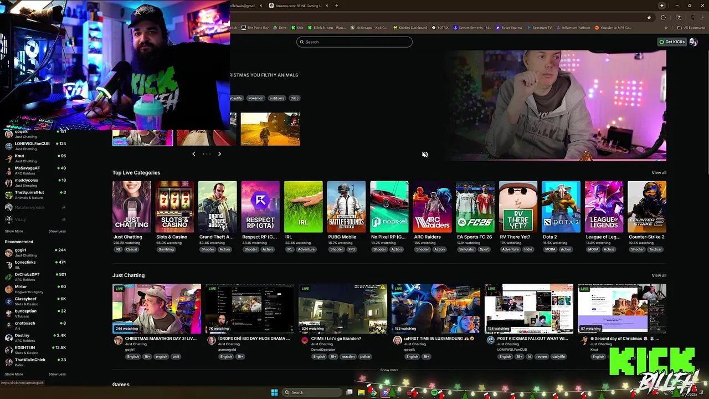Open the Kick bookmark

click(297, 28)
